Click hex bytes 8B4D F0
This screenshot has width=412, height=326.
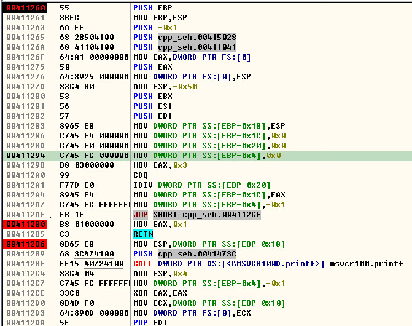point(77,303)
